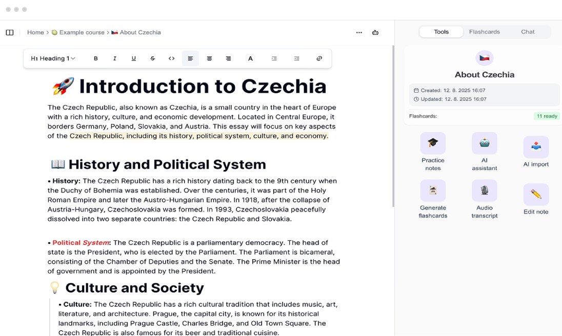Screen dimensions: 562x336
Task: Switch to the Flashcards tab
Action: [484, 32]
